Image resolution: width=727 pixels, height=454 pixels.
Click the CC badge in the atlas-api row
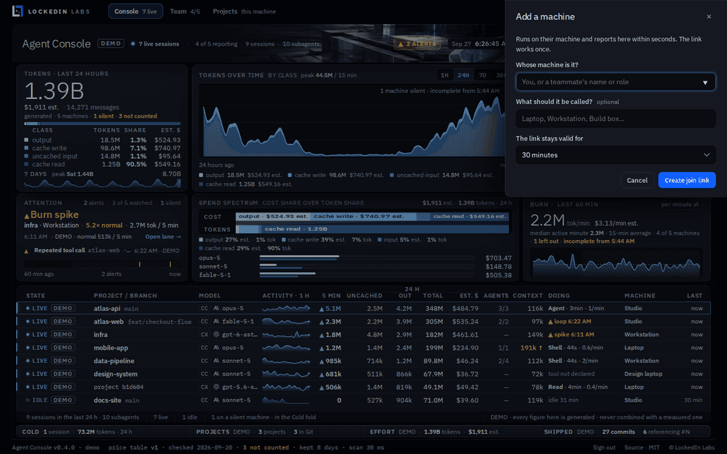click(205, 309)
